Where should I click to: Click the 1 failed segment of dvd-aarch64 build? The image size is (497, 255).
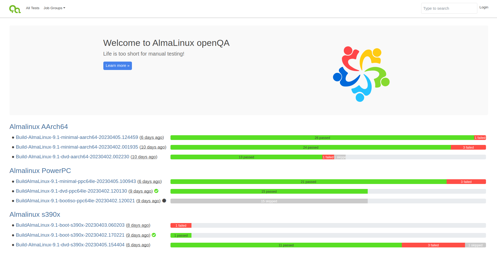coord(328,157)
